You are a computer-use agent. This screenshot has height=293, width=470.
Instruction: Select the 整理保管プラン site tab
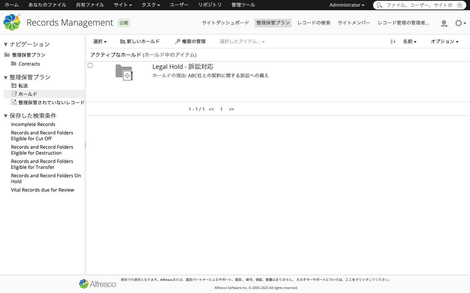coord(273,23)
